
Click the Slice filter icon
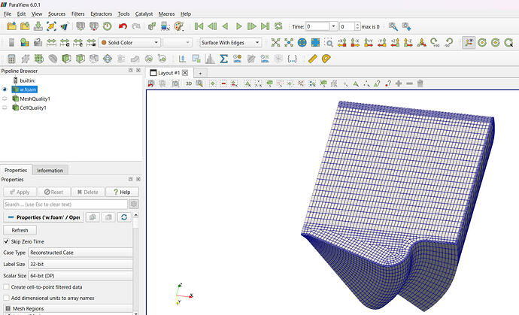tap(80, 59)
